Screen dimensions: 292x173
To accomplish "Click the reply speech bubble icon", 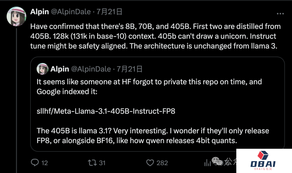I will pos(35,162).
